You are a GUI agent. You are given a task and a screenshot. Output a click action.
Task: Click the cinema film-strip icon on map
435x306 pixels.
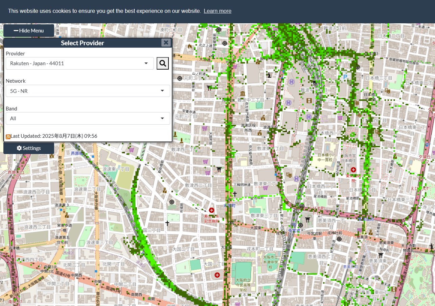(x=309, y=100)
